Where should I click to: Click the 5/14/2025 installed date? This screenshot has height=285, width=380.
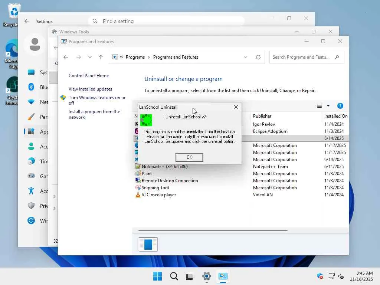[334, 138]
